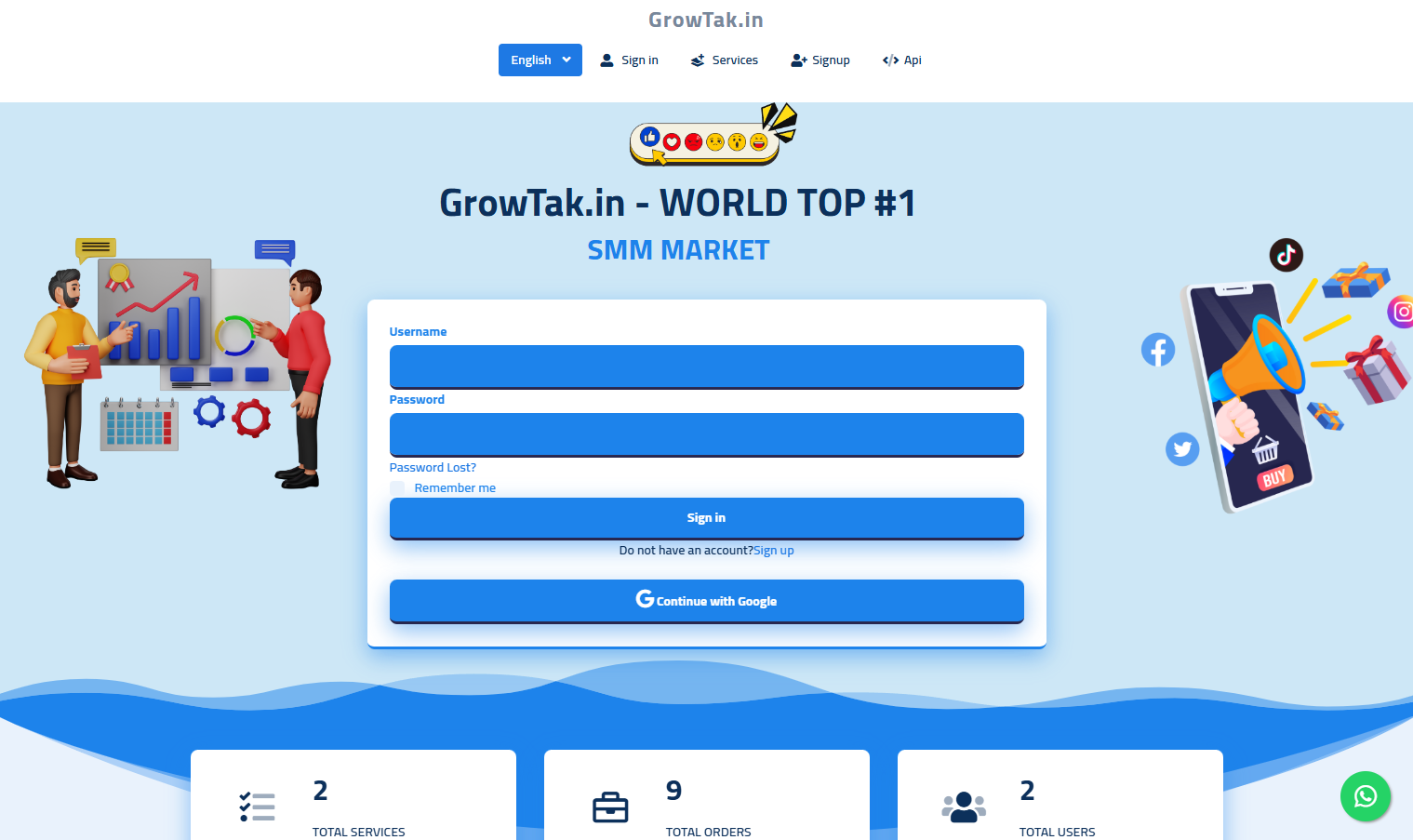This screenshot has height=840, width=1413.
Task: Click the Total Services checklist icon
Action: point(257,807)
